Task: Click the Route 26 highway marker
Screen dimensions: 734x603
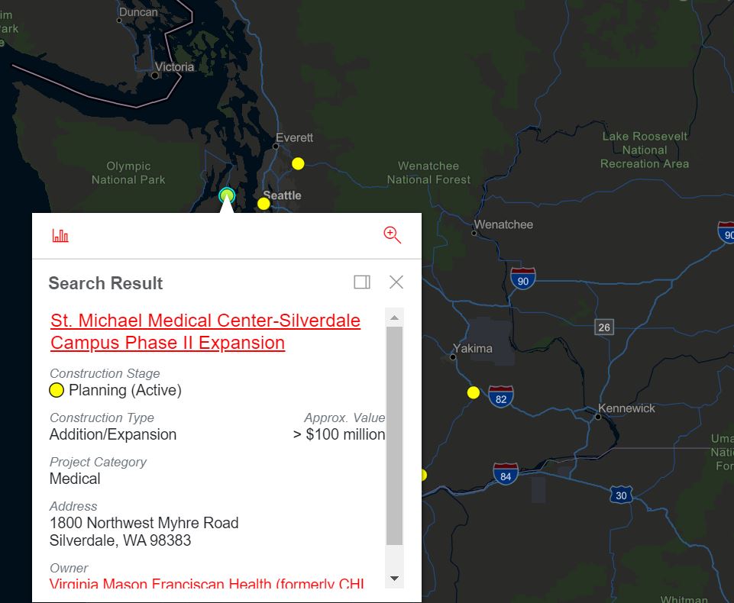Action: click(x=604, y=327)
